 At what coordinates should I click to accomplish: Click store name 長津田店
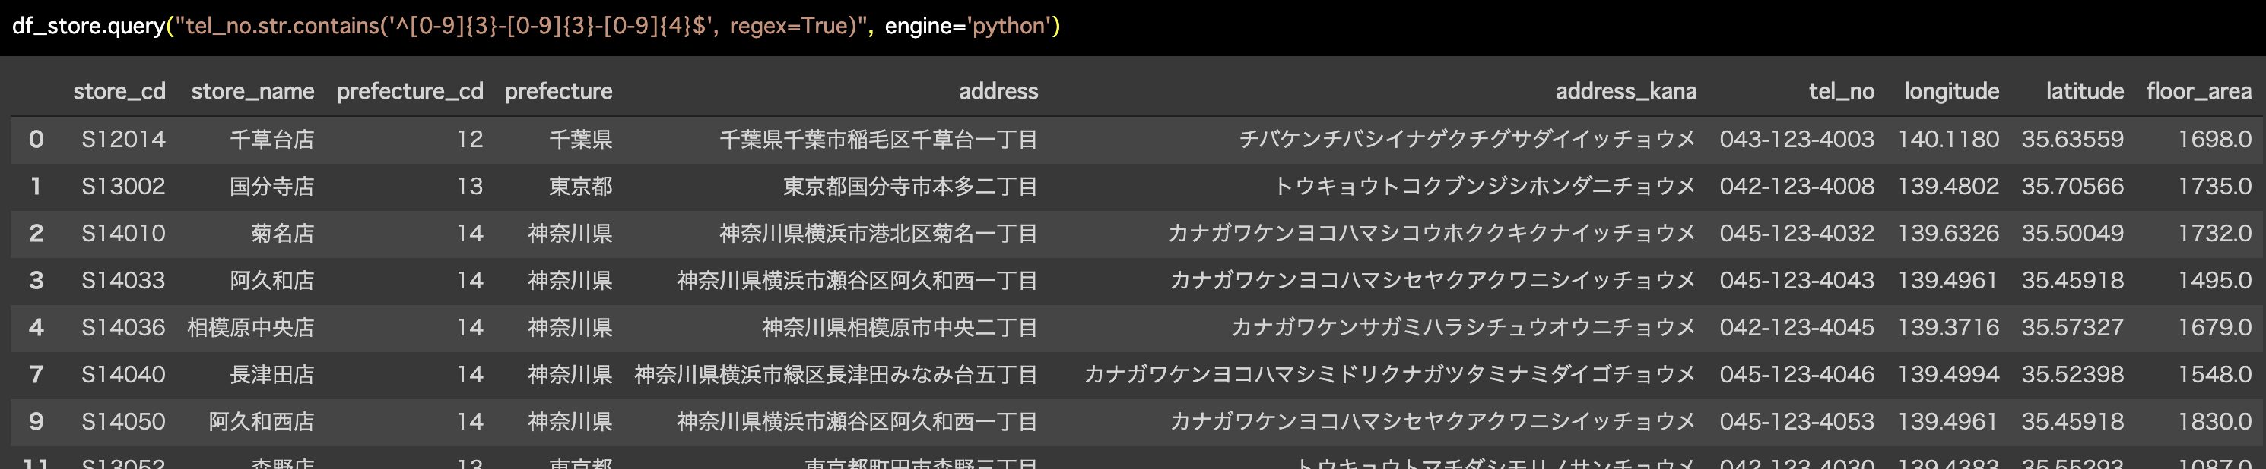(x=271, y=374)
